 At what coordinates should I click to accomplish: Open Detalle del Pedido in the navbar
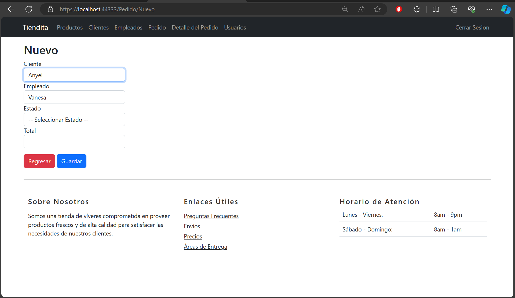(x=195, y=27)
